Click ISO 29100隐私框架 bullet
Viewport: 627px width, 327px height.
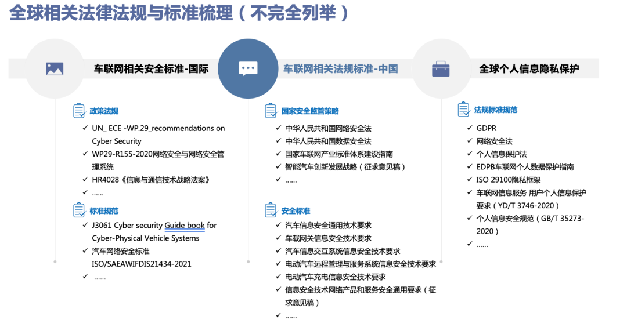click(x=508, y=180)
